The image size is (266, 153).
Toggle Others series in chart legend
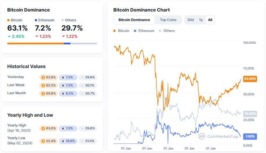(167, 31)
